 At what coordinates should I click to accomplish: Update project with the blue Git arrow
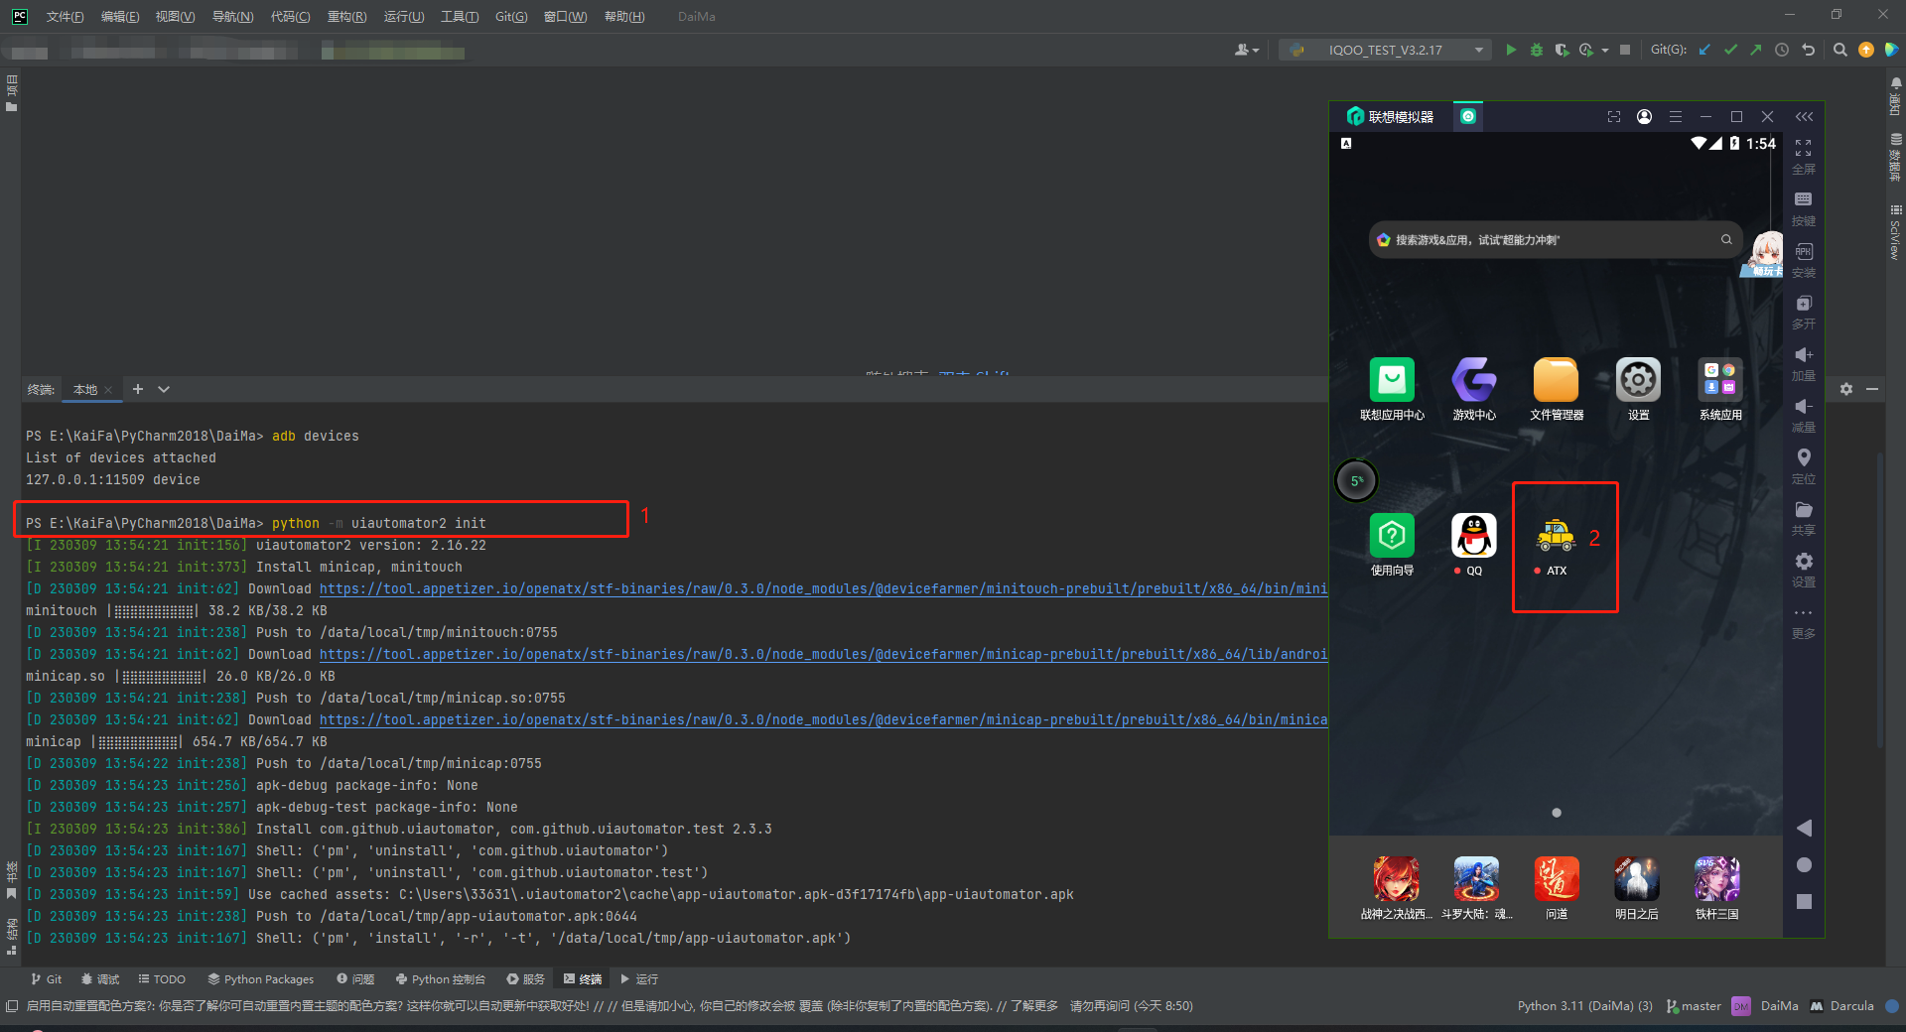click(x=1704, y=50)
